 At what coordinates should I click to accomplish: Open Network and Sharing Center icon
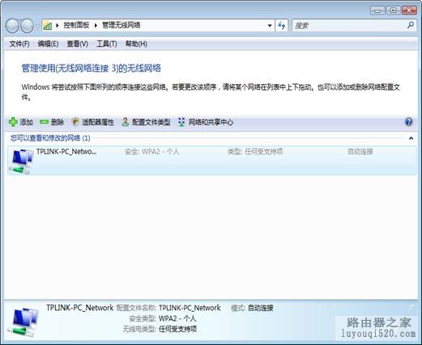coord(182,122)
